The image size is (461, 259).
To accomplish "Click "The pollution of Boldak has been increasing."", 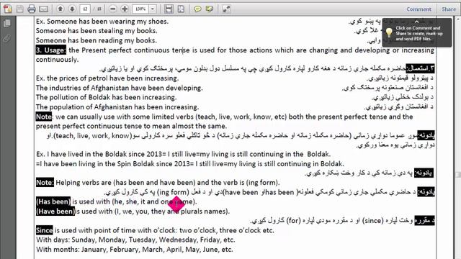I will click(106, 97).
